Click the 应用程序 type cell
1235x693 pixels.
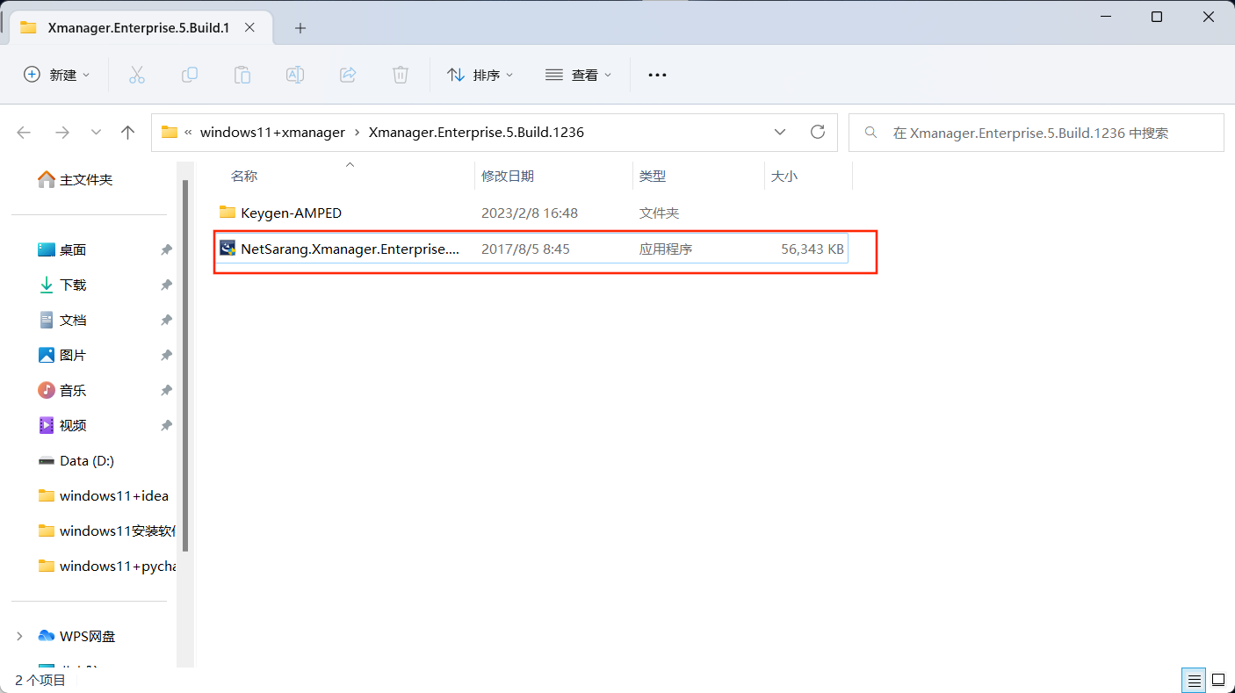(x=666, y=249)
